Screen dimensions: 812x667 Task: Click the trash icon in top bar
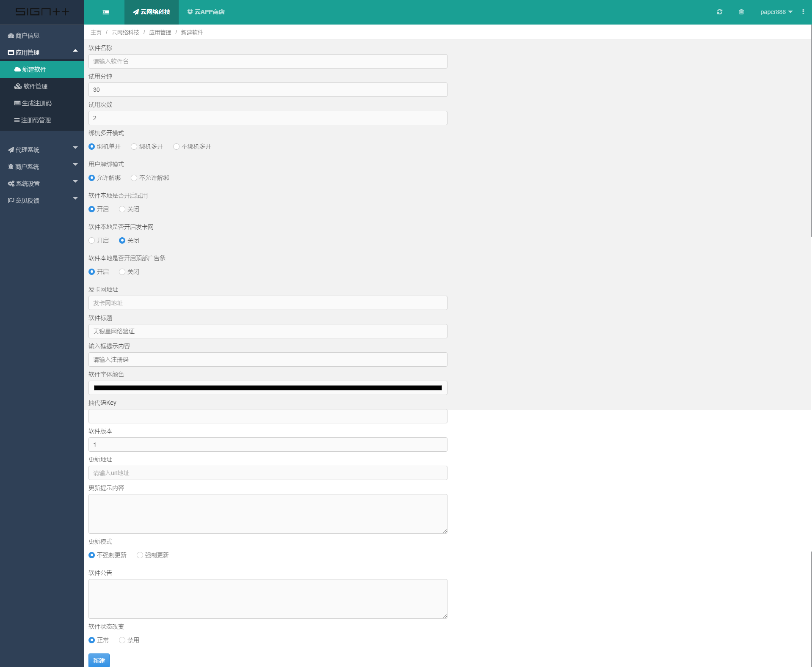click(741, 12)
